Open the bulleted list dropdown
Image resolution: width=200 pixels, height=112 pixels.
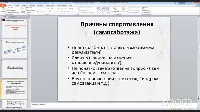tap(62, 9)
